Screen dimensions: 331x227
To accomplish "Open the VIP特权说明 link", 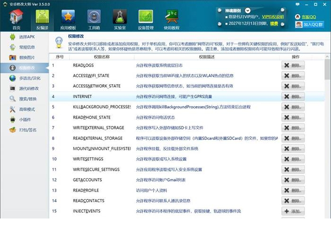I will click(x=273, y=17).
